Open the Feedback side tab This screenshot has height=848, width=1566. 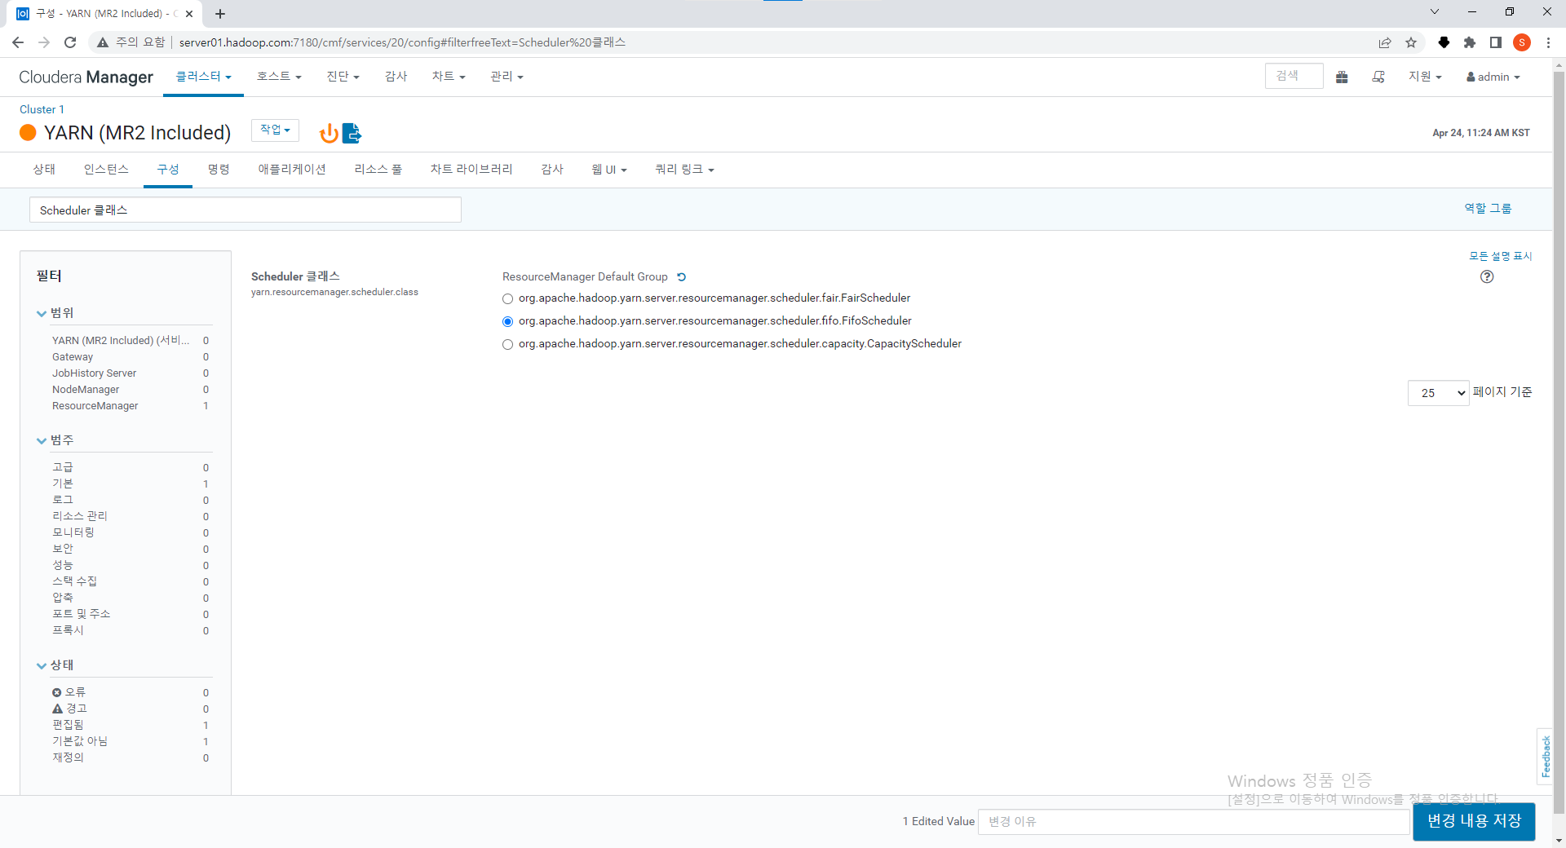click(1545, 756)
